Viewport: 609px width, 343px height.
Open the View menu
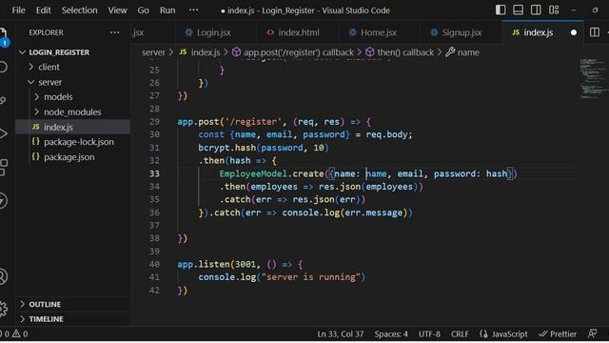pos(117,10)
